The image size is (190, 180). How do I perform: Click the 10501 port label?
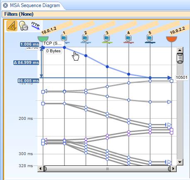pyautogui.click(x=182, y=77)
